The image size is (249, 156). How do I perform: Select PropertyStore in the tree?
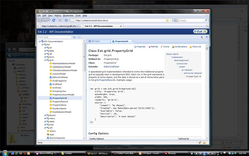coord(59,105)
